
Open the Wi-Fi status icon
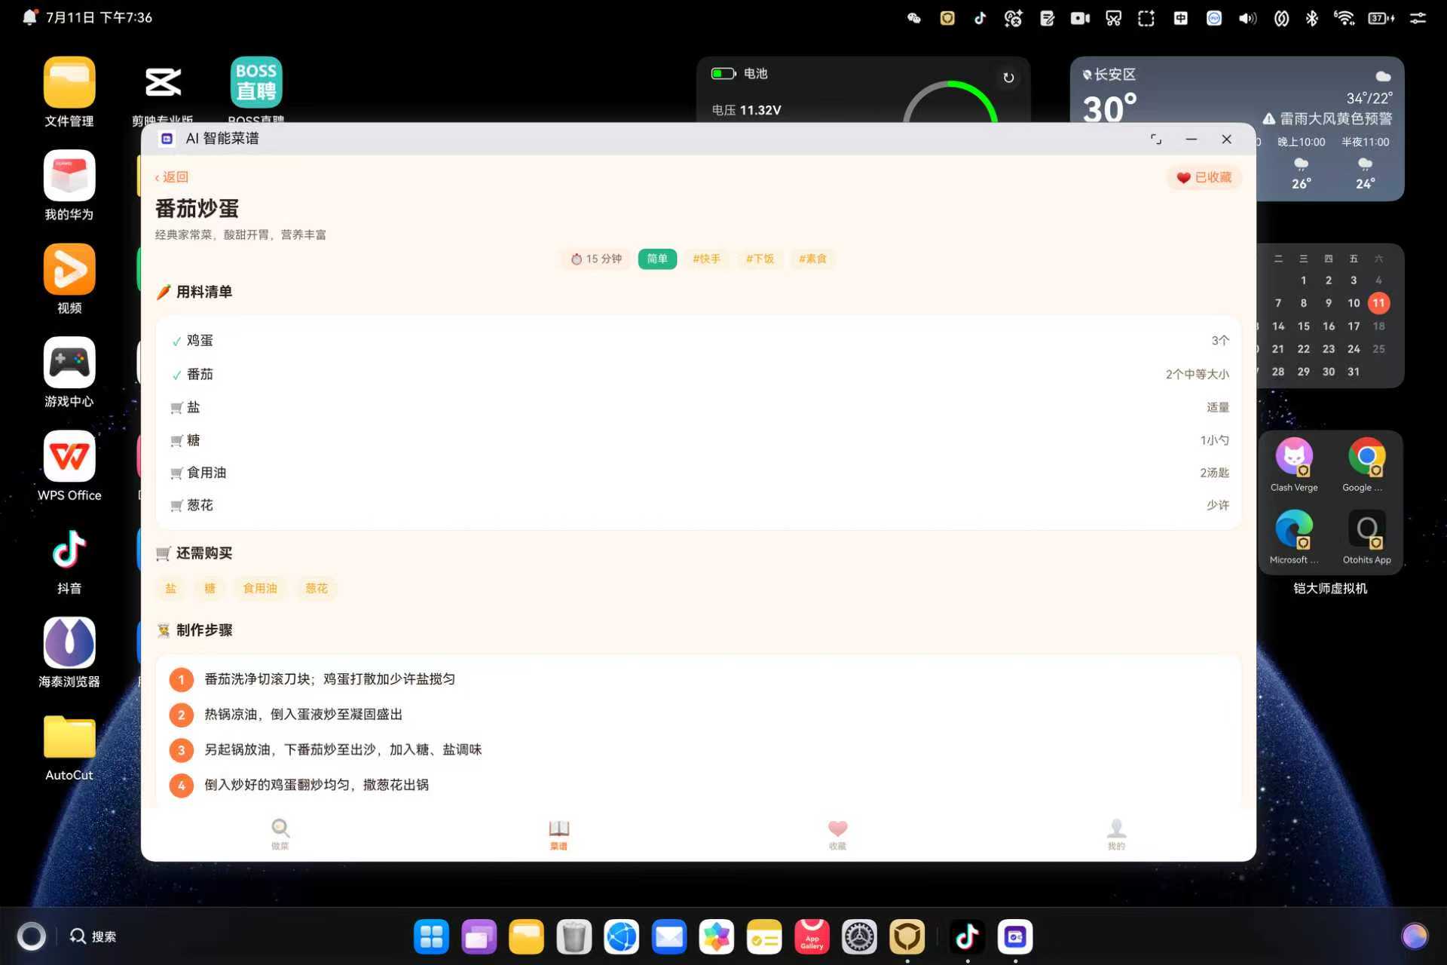(x=1344, y=18)
